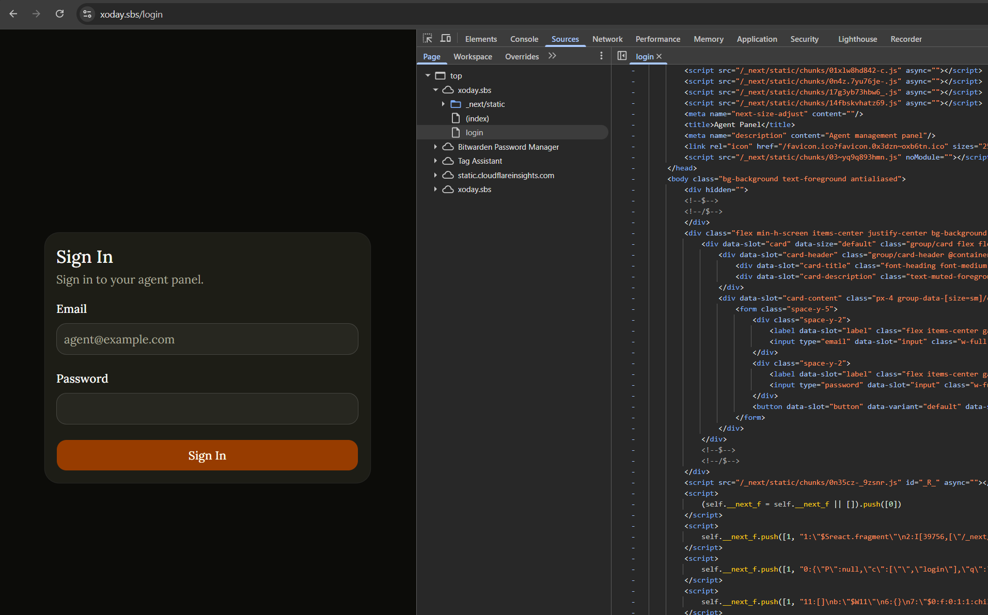Click the inspect element picker icon
The image size is (988, 615).
tap(428, 39)
